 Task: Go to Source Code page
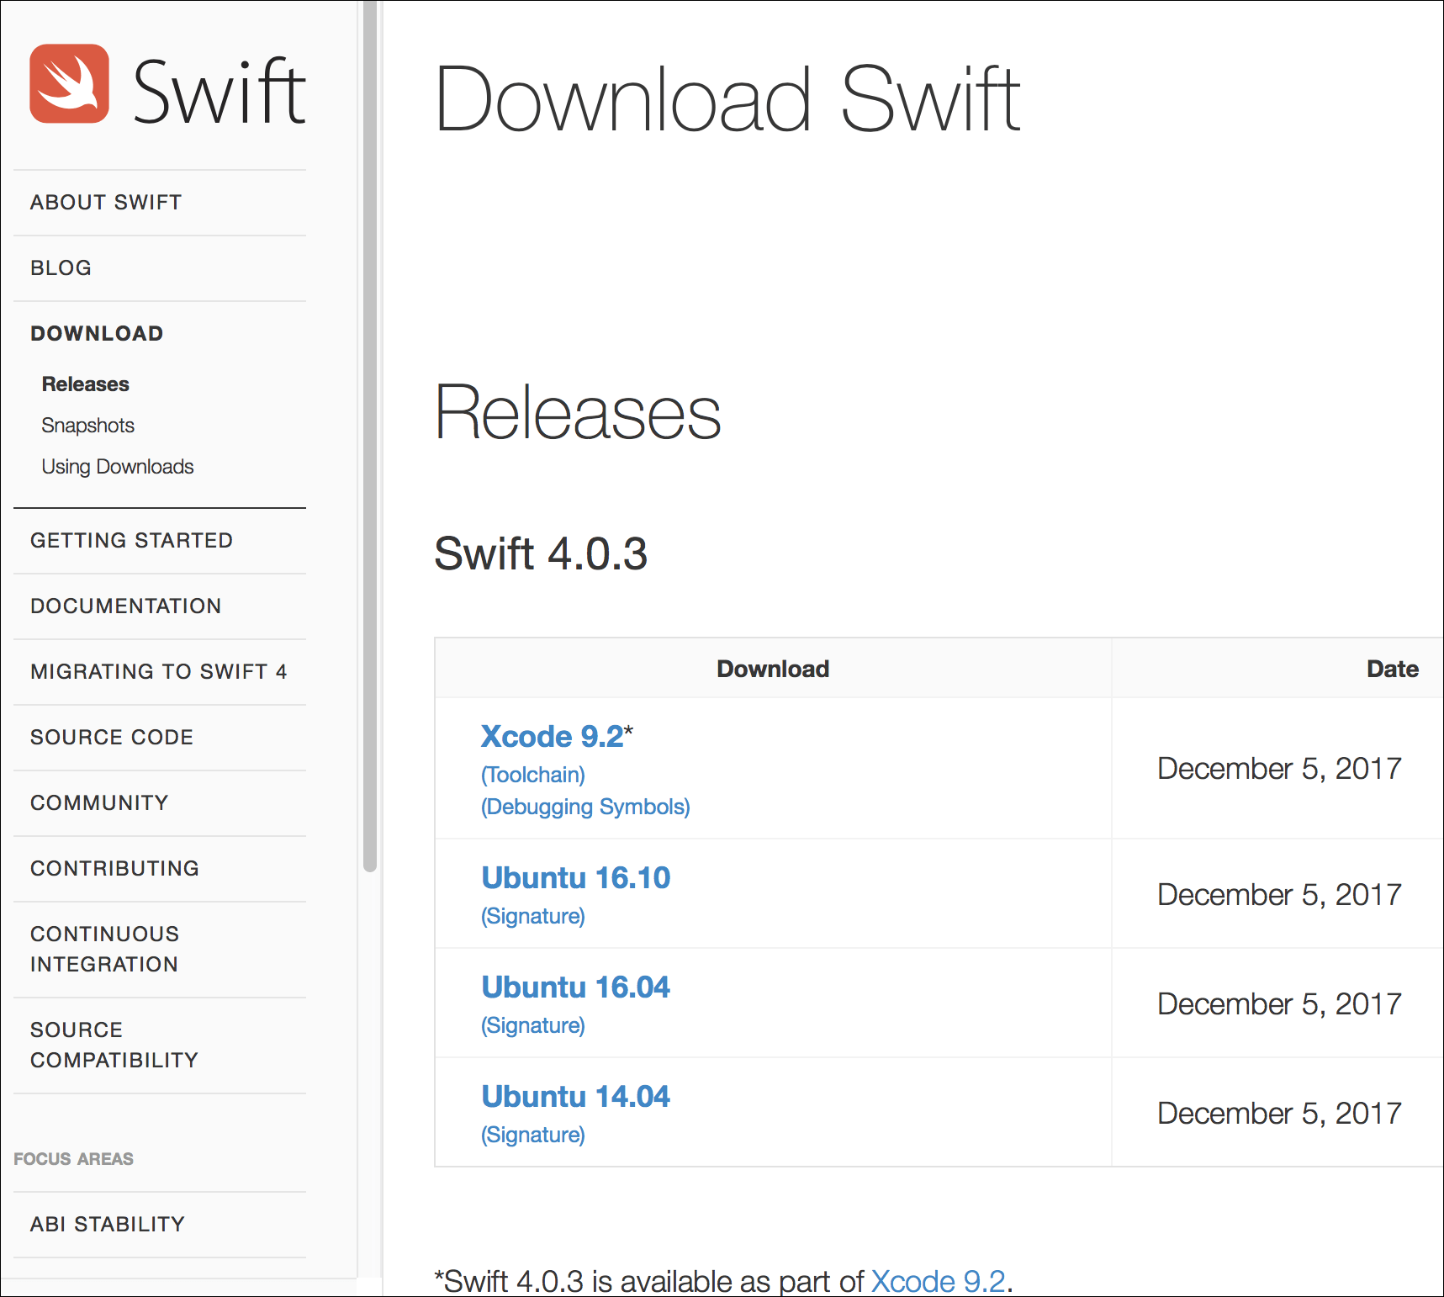coord(112,738)
